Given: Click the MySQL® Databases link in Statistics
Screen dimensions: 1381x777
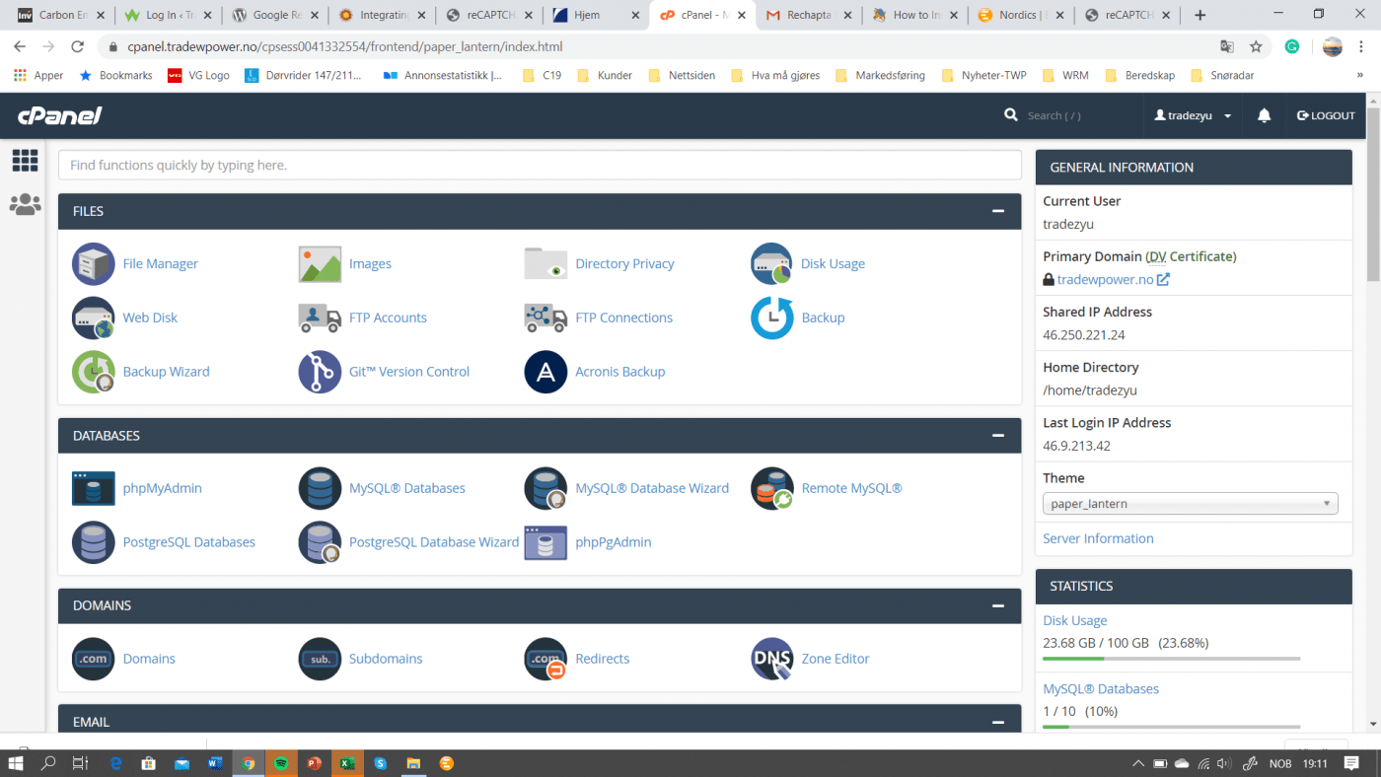Looking at the screenshot, I should point(1101,688).
